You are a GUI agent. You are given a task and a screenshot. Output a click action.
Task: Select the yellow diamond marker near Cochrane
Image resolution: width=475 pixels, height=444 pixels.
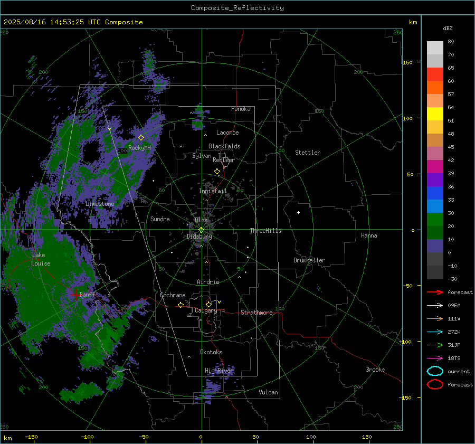coord(181,305)
